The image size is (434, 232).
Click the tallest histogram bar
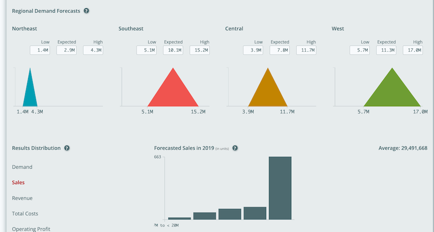[x=280, y=188]
